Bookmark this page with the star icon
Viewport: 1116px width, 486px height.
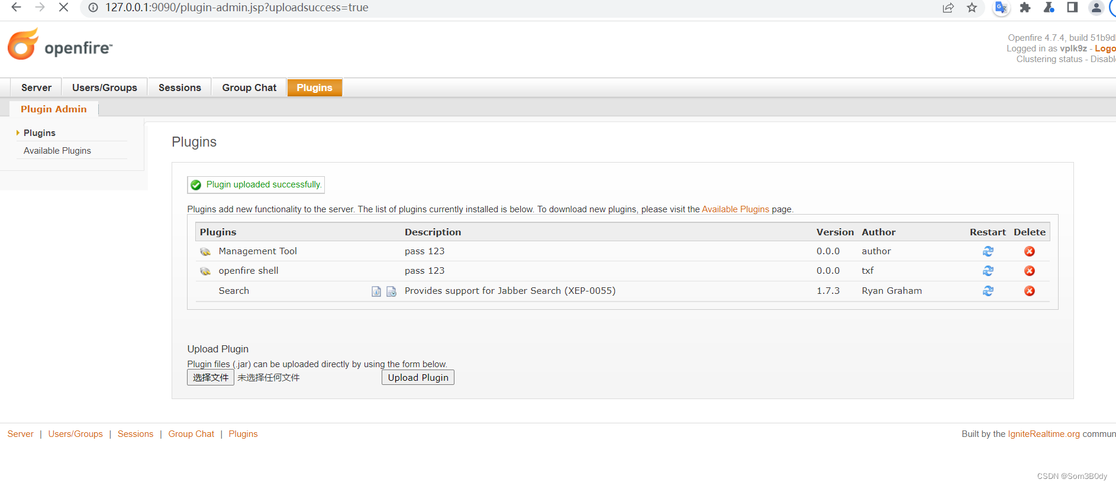972,8
